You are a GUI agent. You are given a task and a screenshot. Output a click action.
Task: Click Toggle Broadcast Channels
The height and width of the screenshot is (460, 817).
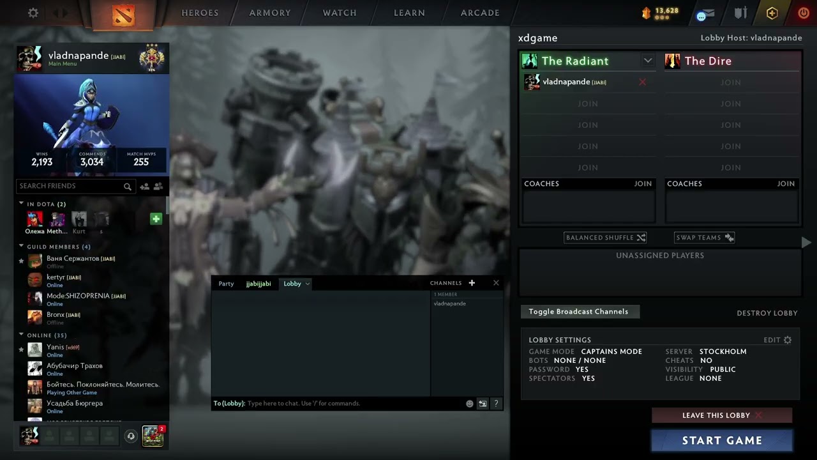[579, 312]
